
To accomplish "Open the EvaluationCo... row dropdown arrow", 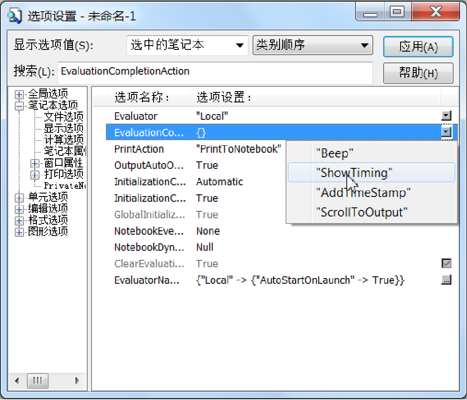I will coord(446,132).
